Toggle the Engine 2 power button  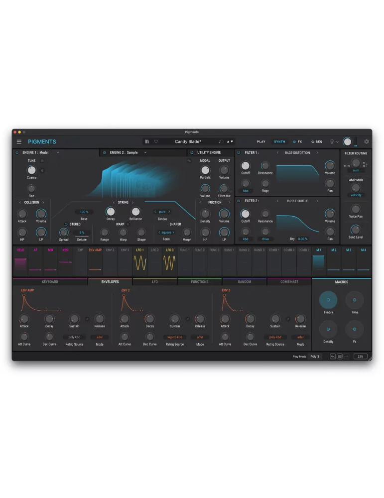pyautogui.click(x=104, y=153)
